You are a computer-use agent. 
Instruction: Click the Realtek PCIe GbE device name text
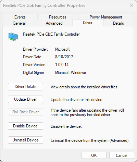coord(51,34)
